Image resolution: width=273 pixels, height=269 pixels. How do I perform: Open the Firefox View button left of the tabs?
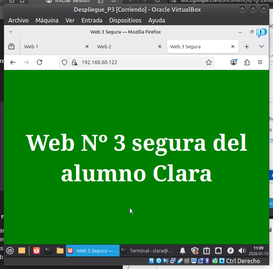pos(11,46)
